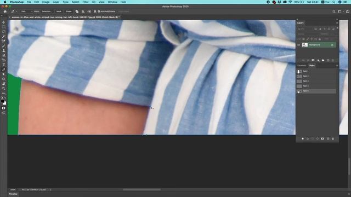Hide the Background layer eye

click(x=298, y=45)
